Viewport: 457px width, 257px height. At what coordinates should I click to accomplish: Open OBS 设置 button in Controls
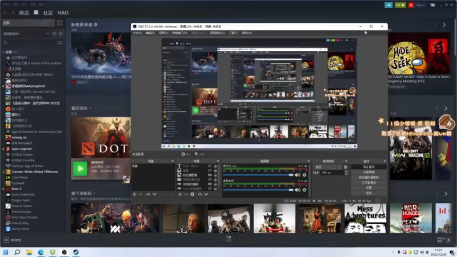368,188
